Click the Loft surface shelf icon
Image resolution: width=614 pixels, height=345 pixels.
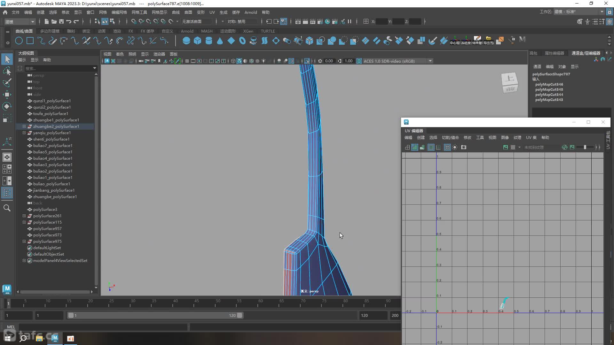point(264,41)
